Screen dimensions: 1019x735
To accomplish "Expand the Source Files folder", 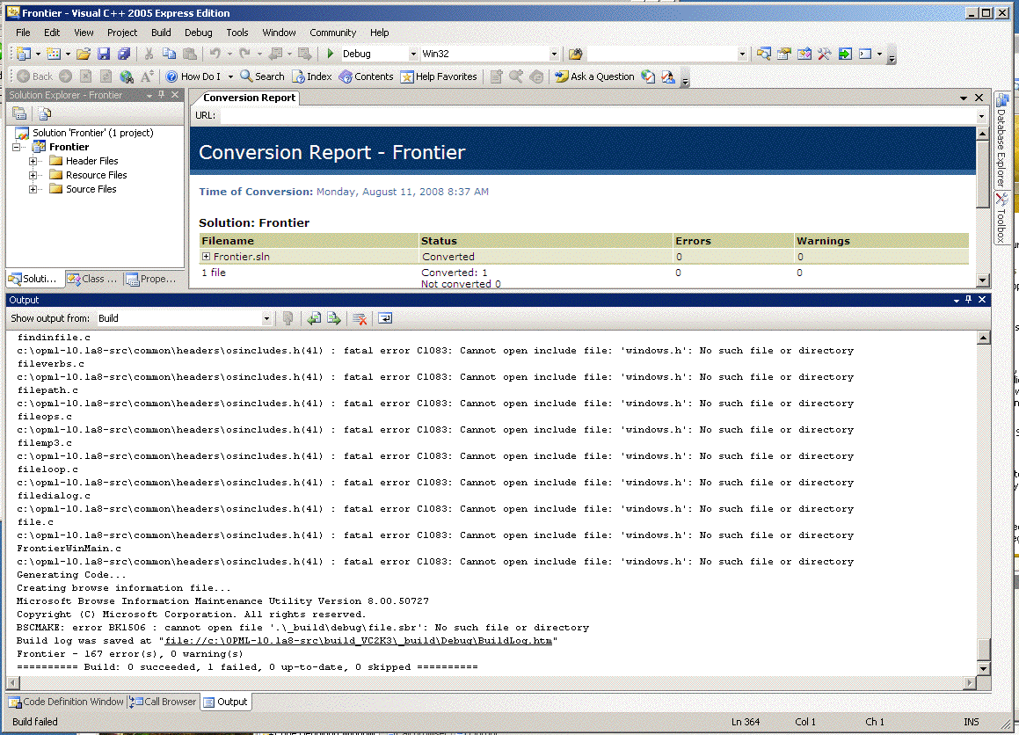I will tap(33, 189).
